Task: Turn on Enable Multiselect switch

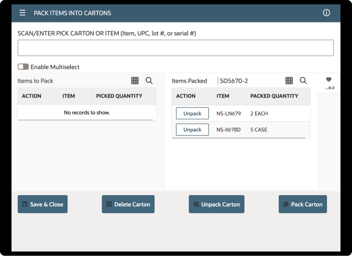Action: point(23,67)
